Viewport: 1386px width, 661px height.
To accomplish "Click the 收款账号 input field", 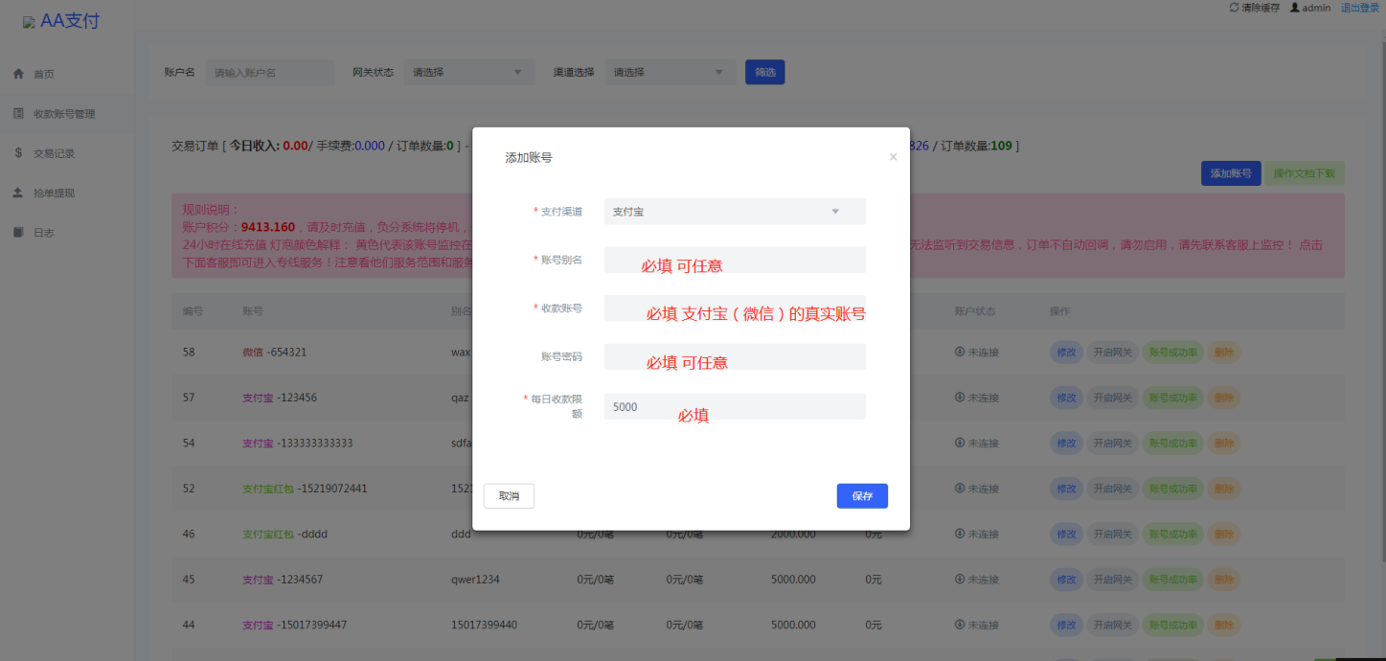I will (734, 308).
